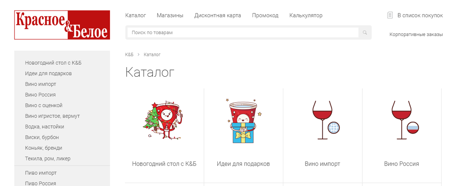Viewport: 460px width, 186px height.
Task: Select the wine glass with globe icon
Action: tap(326, 120)
